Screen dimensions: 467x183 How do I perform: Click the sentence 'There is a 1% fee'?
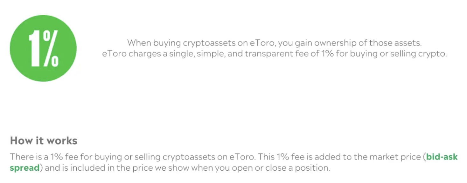pos(133,157)
